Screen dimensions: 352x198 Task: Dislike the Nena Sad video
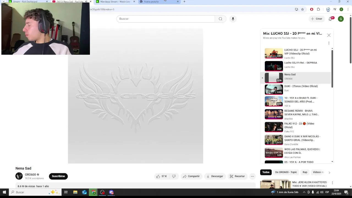pos(174,176)
